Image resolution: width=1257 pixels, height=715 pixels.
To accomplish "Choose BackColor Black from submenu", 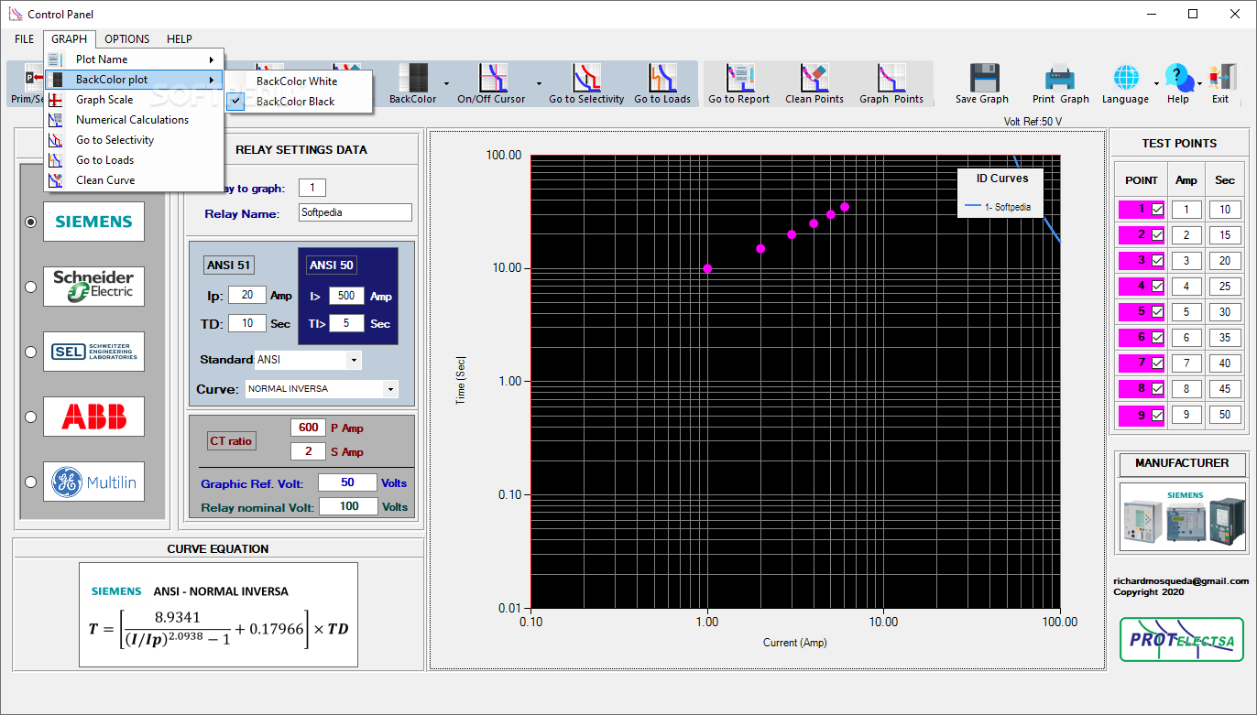I will (298, 102).
